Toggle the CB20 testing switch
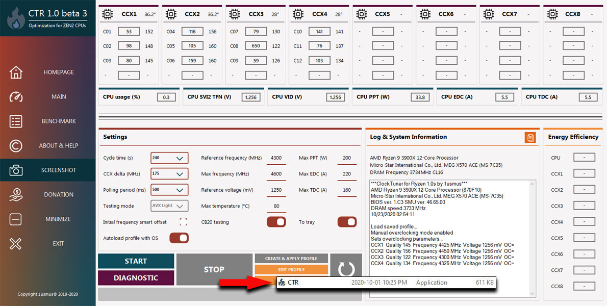This screenshot has height=306, width=607. [276, 222]
